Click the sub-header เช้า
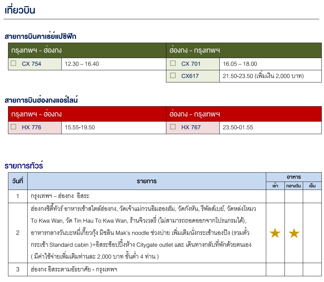Image resolution: width=324 pixels, height=282 pixels. point(275,185)
